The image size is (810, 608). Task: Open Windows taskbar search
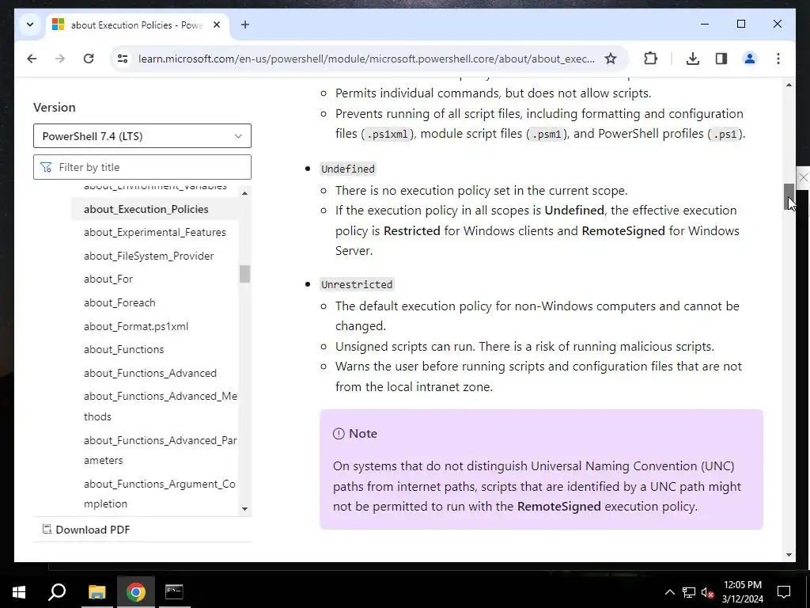[57, 592]
